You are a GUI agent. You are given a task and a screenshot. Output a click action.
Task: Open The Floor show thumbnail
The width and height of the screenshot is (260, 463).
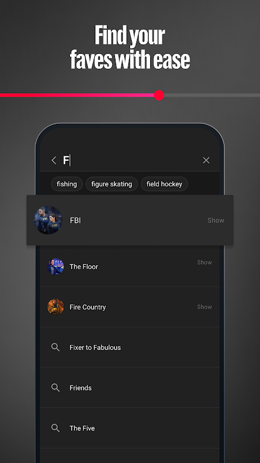pyautogui.click(x=55, y=266)
